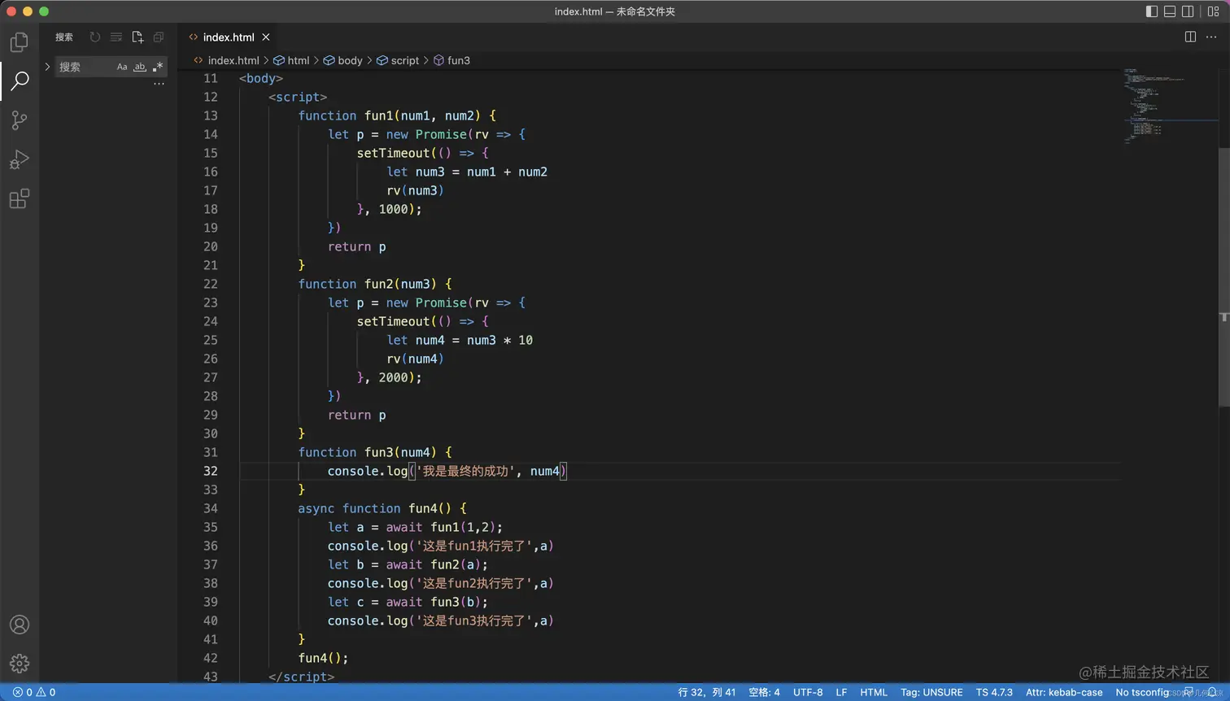This screenshot has height=701, width=1230.
Task: Close the index.html tab
Action: pyautogui.click(x=266, y=37)
